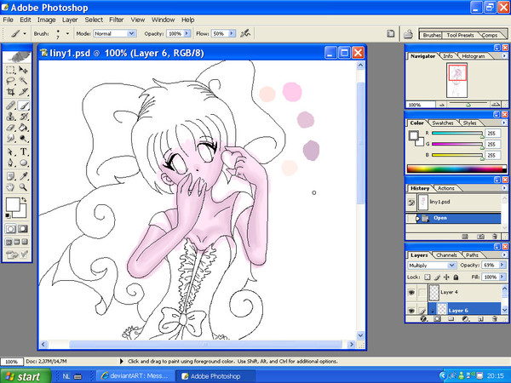The height and width of the screenshot is (383, 511).
Task: Select the Type tool
Action: (23, 151)
